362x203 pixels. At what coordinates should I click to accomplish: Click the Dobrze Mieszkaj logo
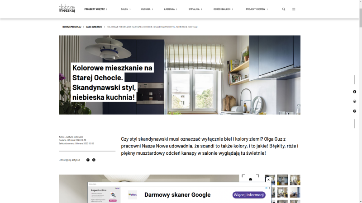pyautogui.click(x=67, y=9)
